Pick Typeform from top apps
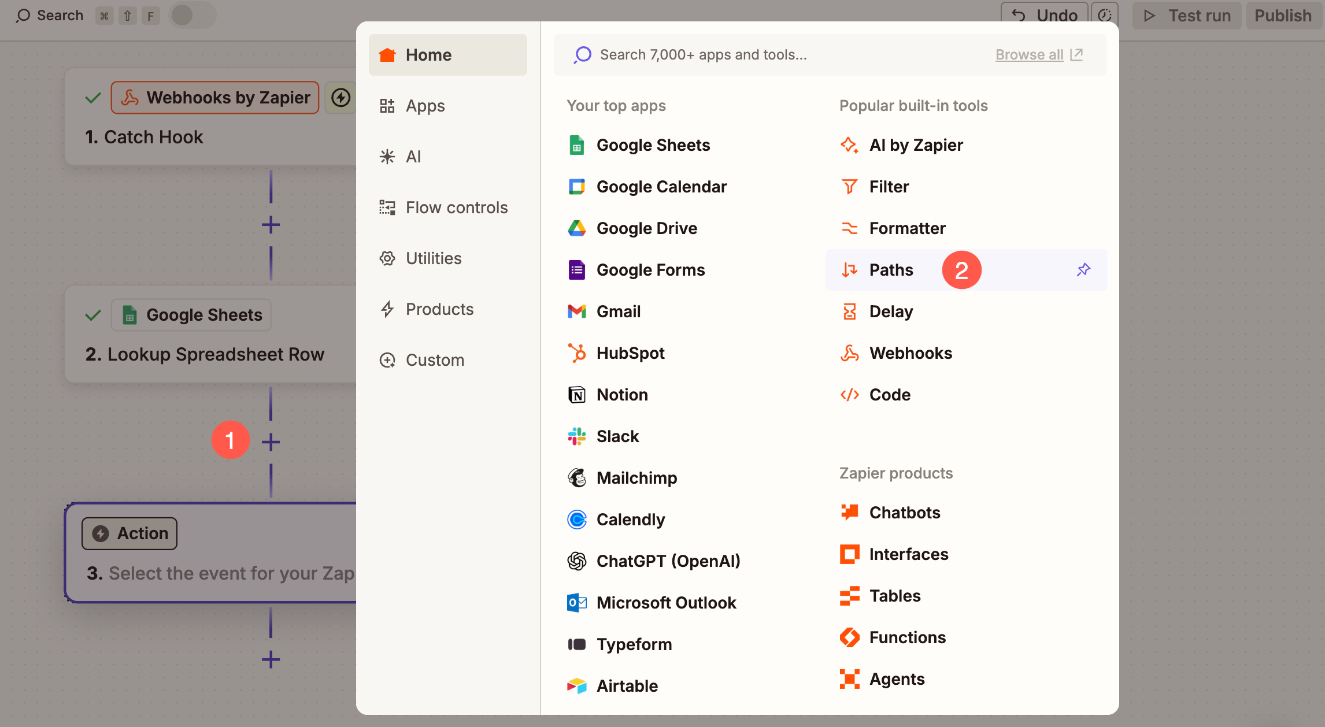The image size is (1325, 727). click(x=620, y=644)
